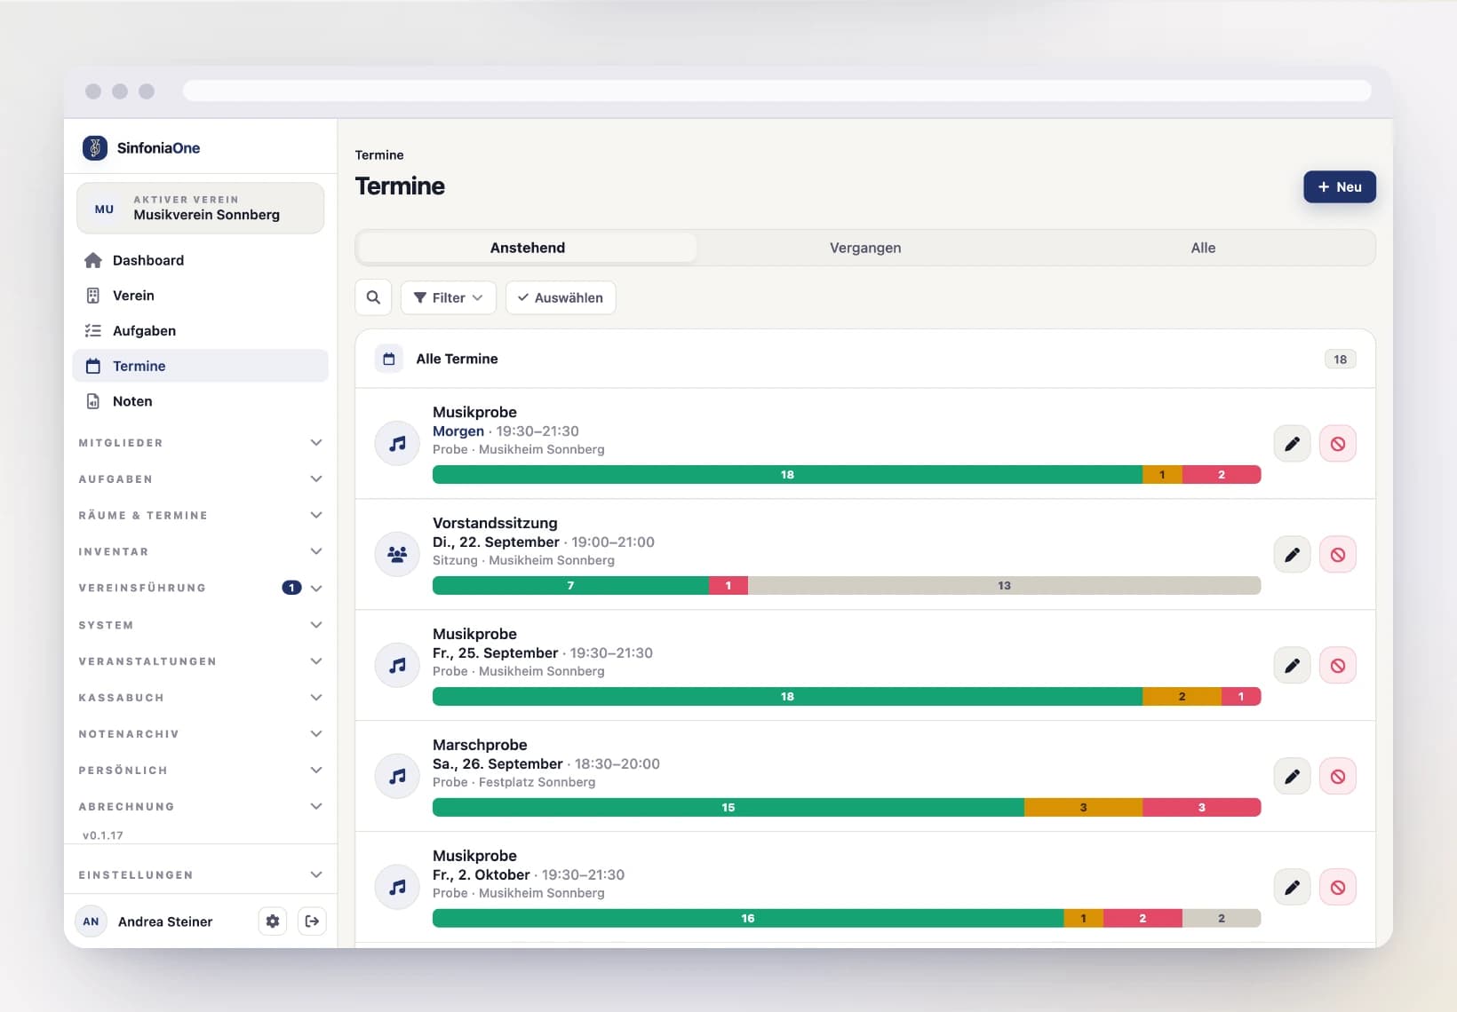Viewport: 1457px width, 1012px height.
Task: Cancel the Musikprobe on 25. September
Action: [1337, 666]
